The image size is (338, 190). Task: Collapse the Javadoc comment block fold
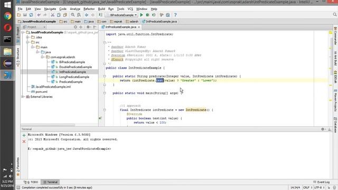pos(105,43)
